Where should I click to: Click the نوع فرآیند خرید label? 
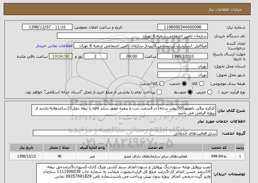(232, 92)
